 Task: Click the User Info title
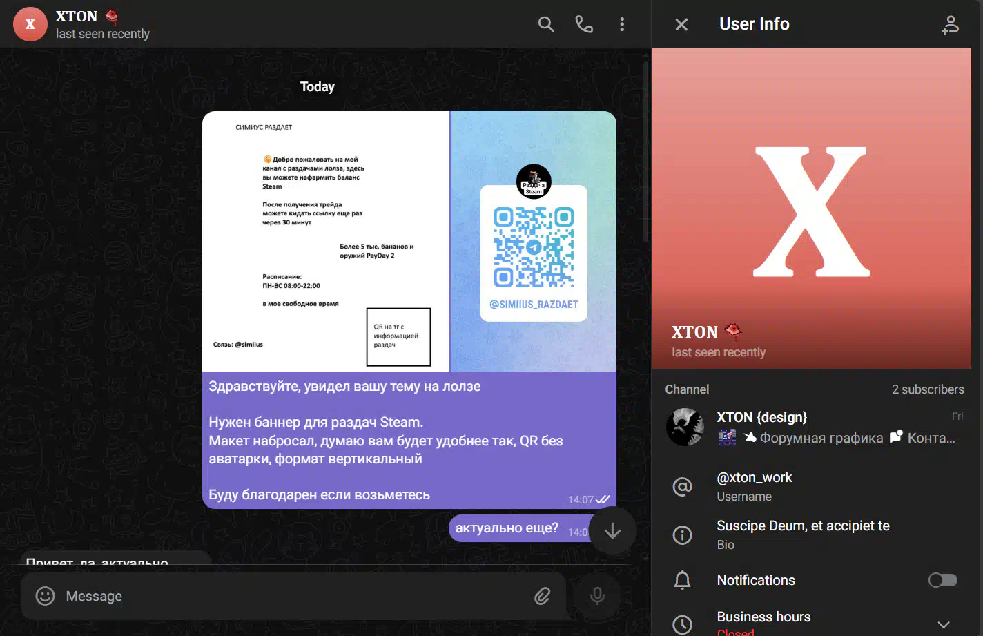tap(754, 24)
